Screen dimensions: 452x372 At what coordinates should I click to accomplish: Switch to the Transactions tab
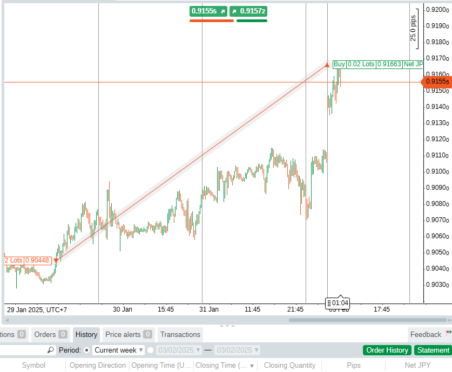[x=180, y=334]
